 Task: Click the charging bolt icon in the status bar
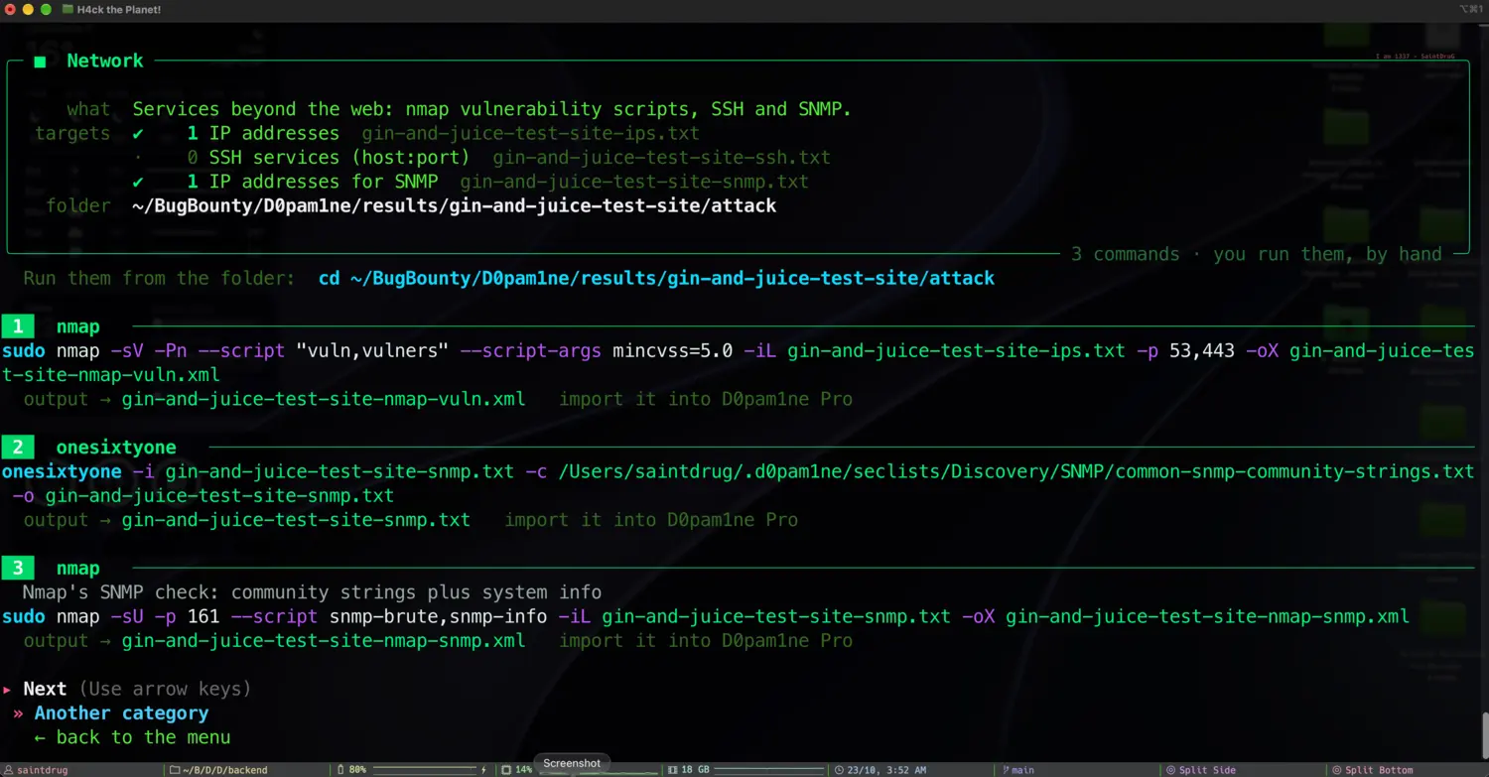pyautogui.click(x=484, y=770)
